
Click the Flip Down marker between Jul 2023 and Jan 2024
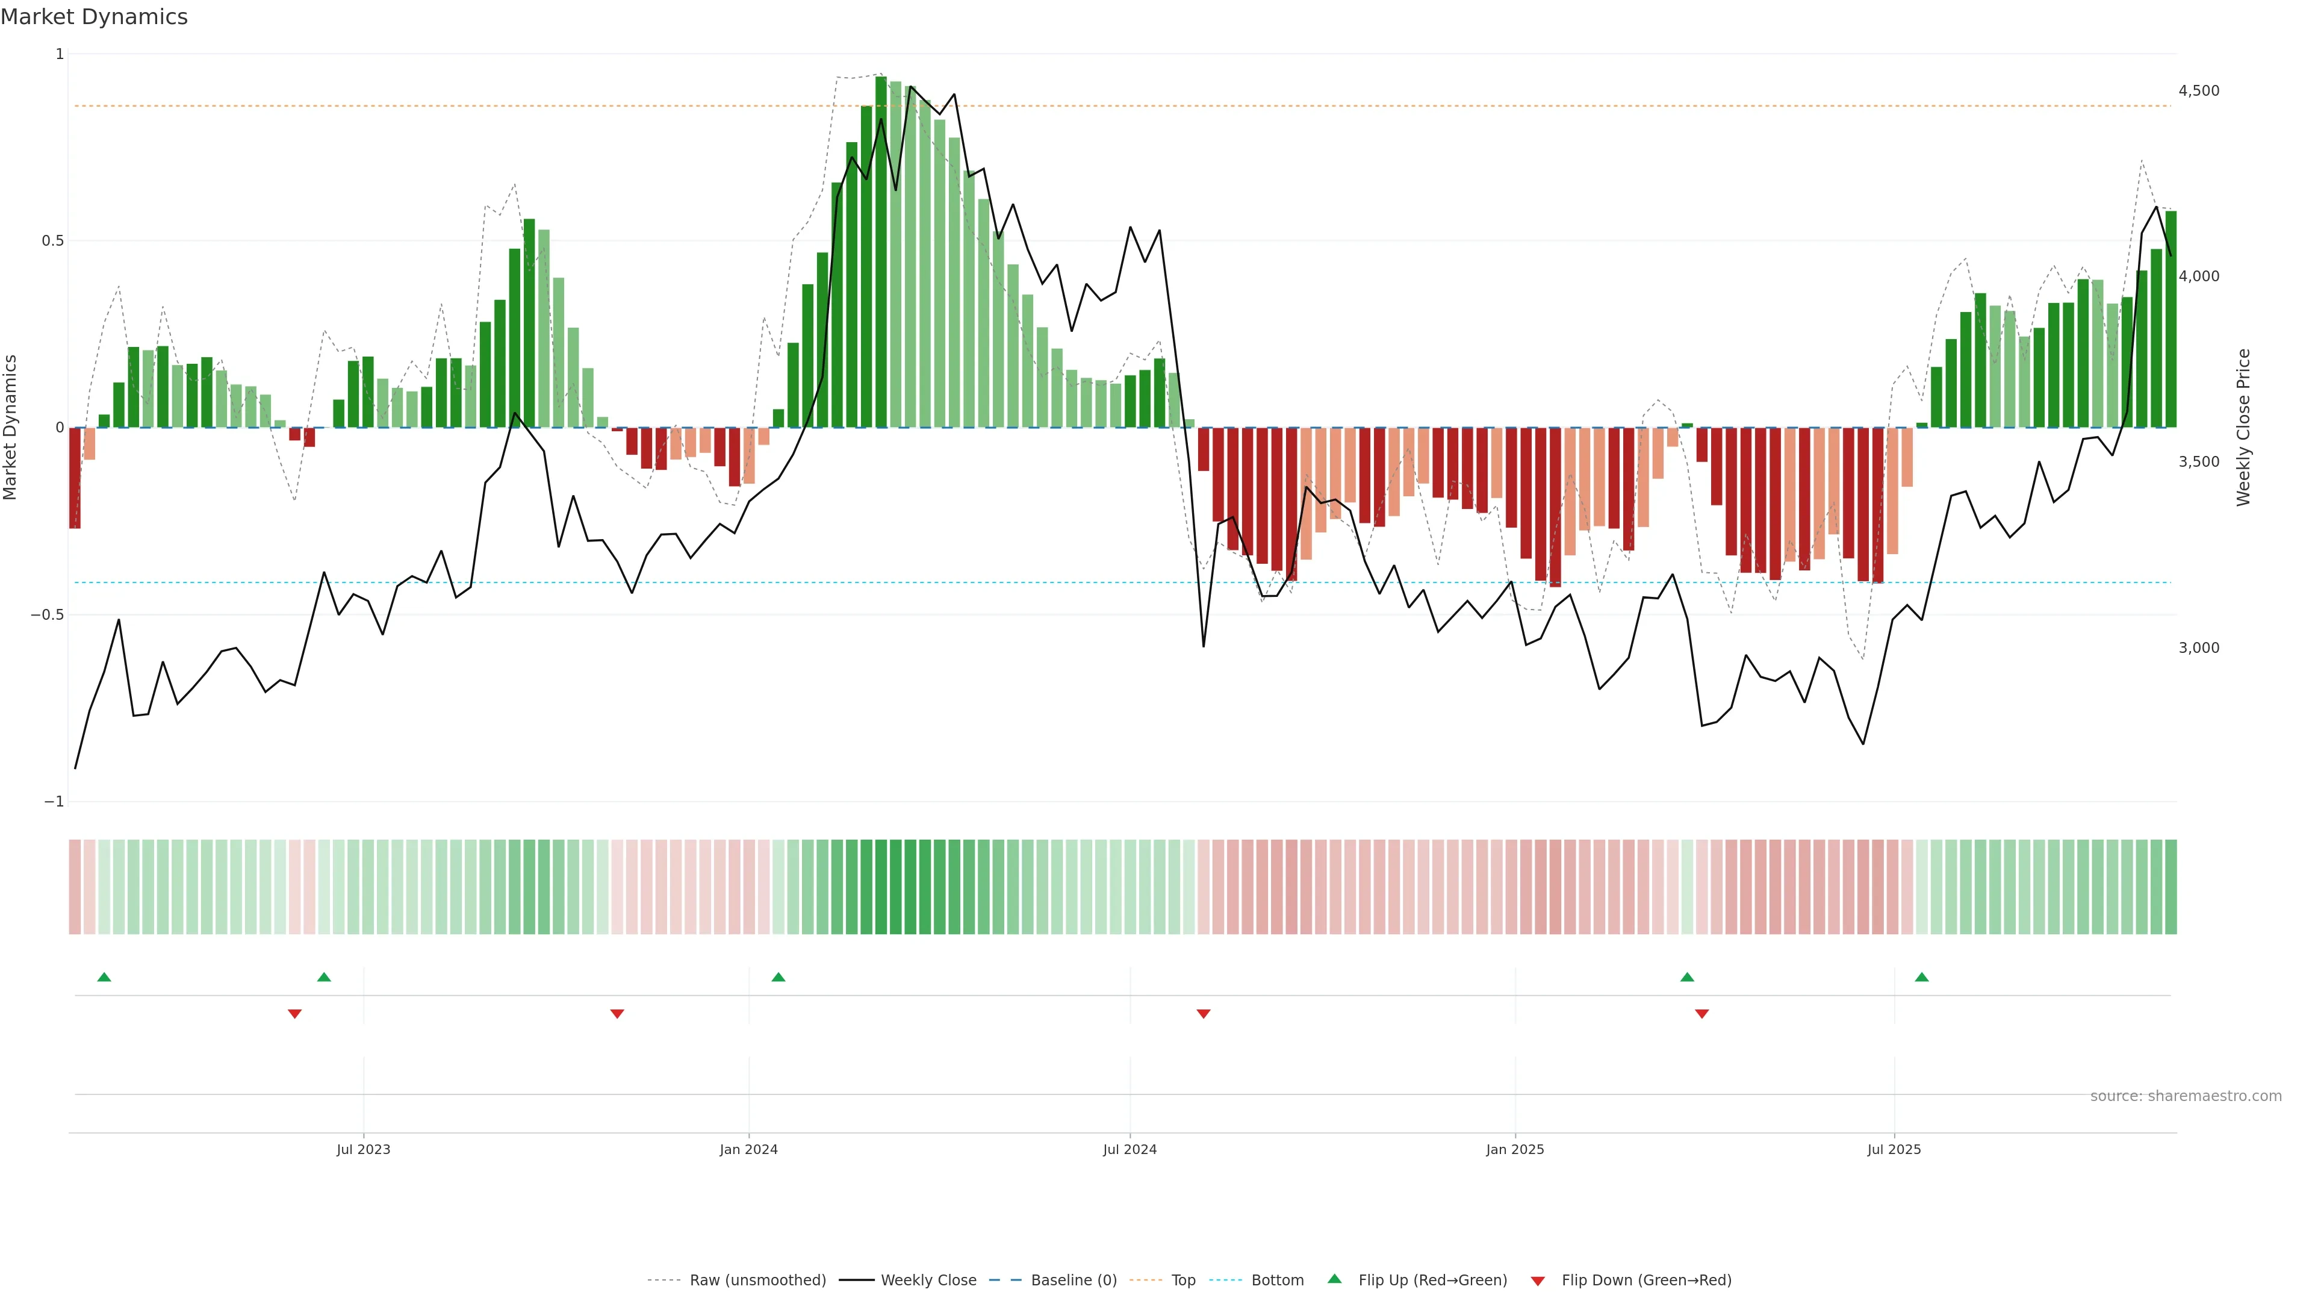click(x=617, y=1014)
